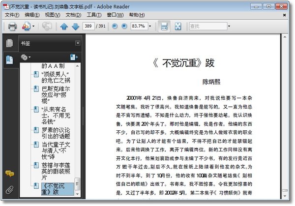Viewport: 295px width, 206px height.
Task: Click the expand current bookmark icon
Action: 74,57
